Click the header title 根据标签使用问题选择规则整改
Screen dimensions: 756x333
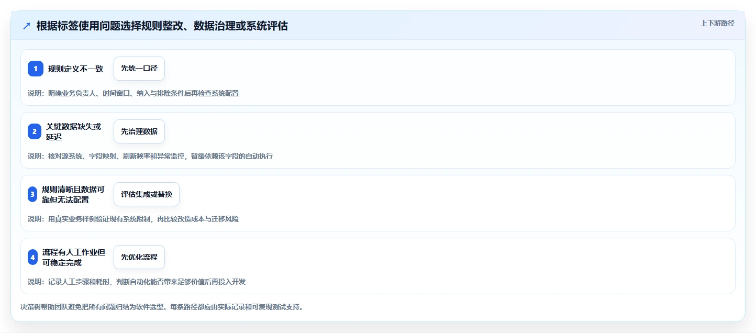click(162, 26)
